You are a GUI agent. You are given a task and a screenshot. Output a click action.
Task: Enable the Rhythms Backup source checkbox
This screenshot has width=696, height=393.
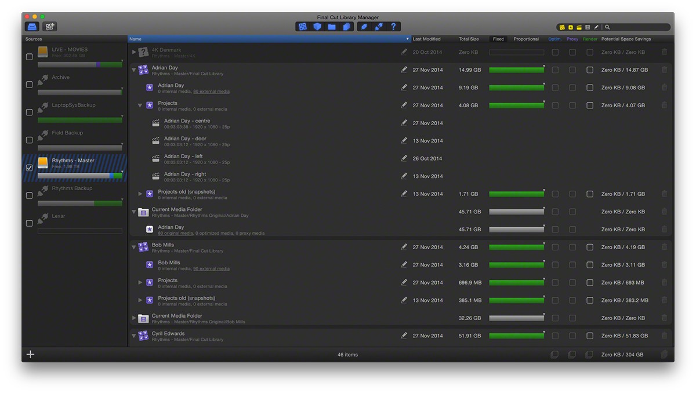30,196
